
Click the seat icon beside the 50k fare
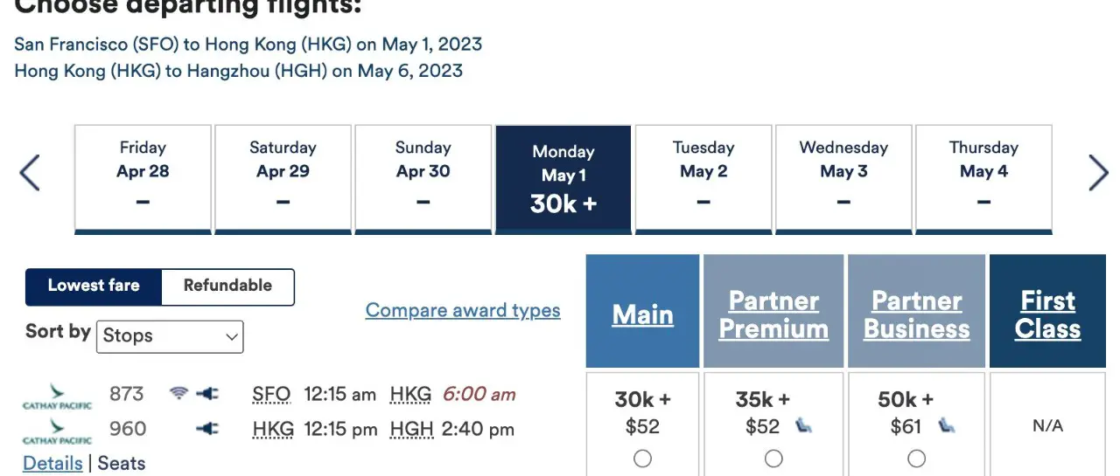(x=946, y=426)
